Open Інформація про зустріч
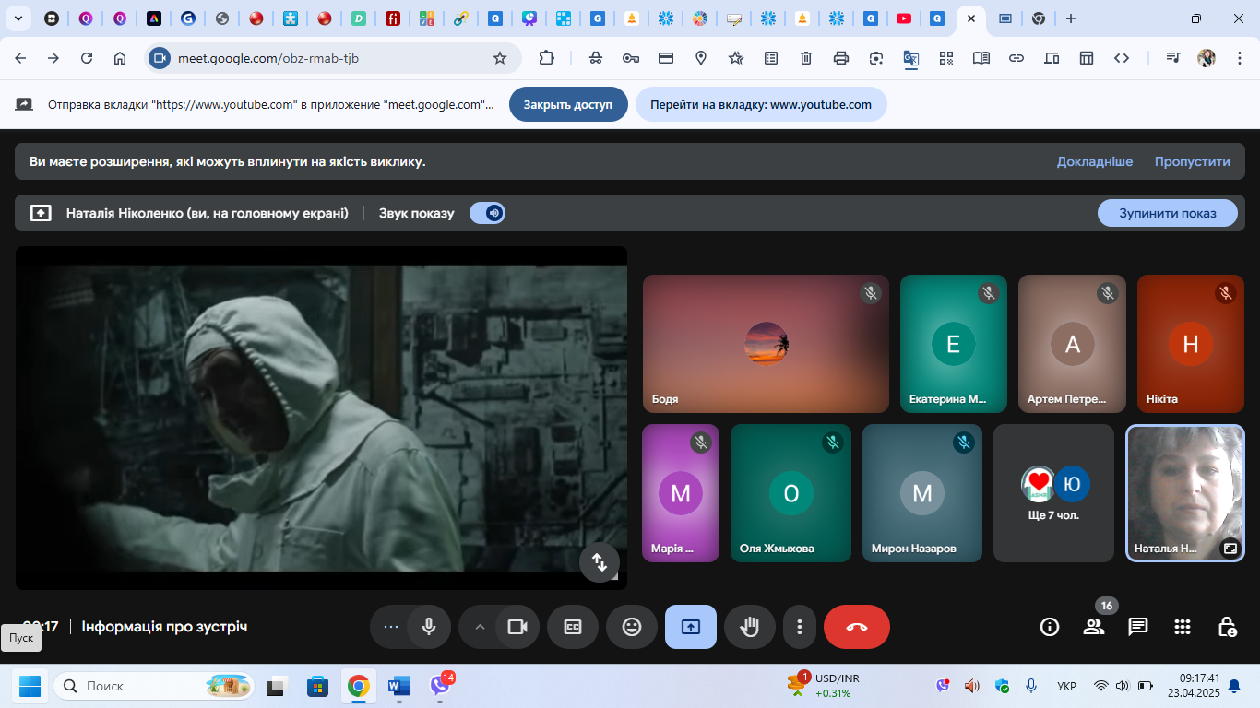Screen dimensions: 1260x708 click(164, 627)
